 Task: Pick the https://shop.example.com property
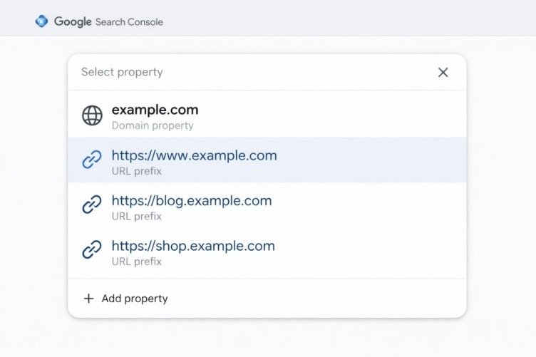point(193,246)
